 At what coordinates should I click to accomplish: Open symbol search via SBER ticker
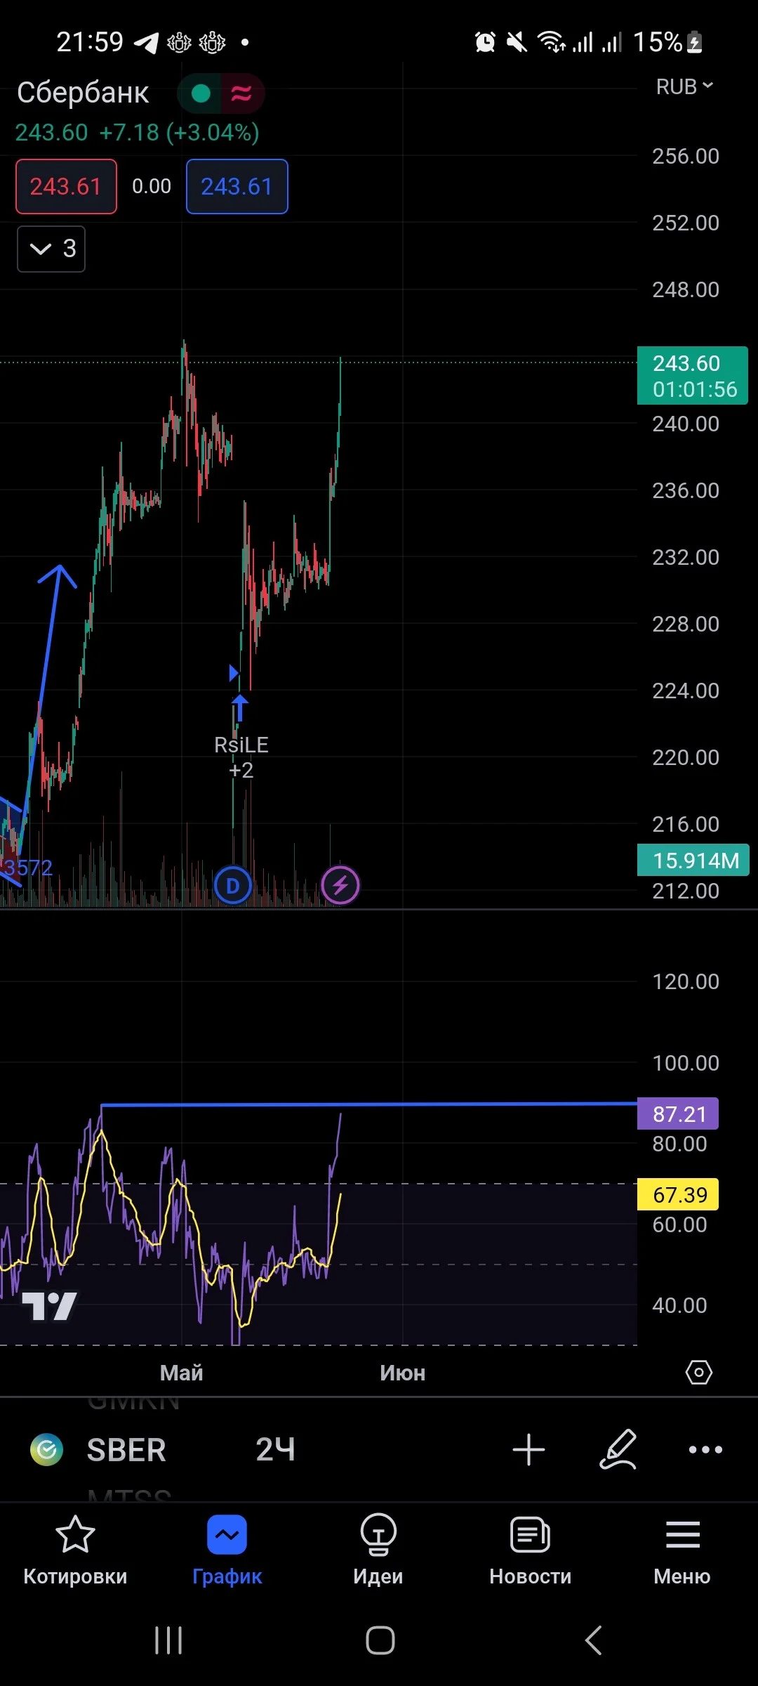tap(126, 1450)
